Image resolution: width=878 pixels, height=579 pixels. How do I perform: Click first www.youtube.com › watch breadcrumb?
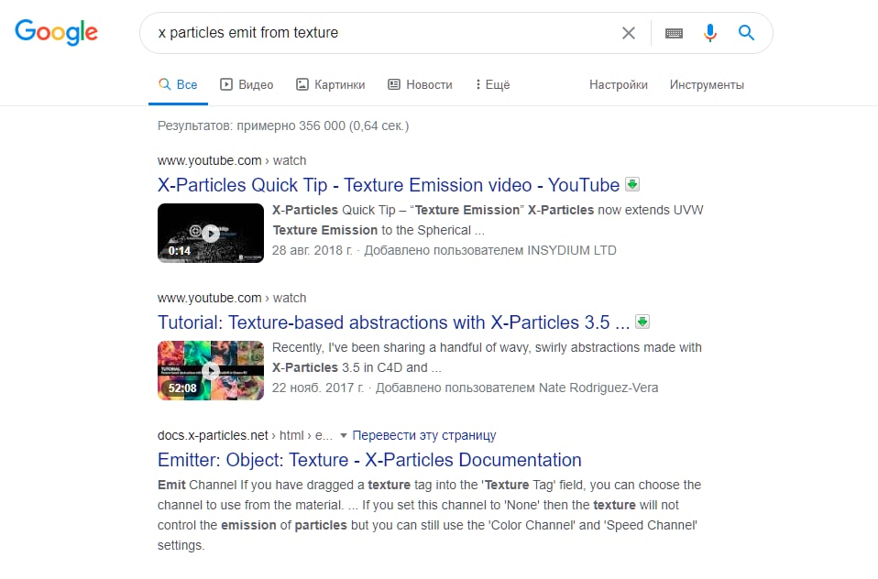click(232, 160)
